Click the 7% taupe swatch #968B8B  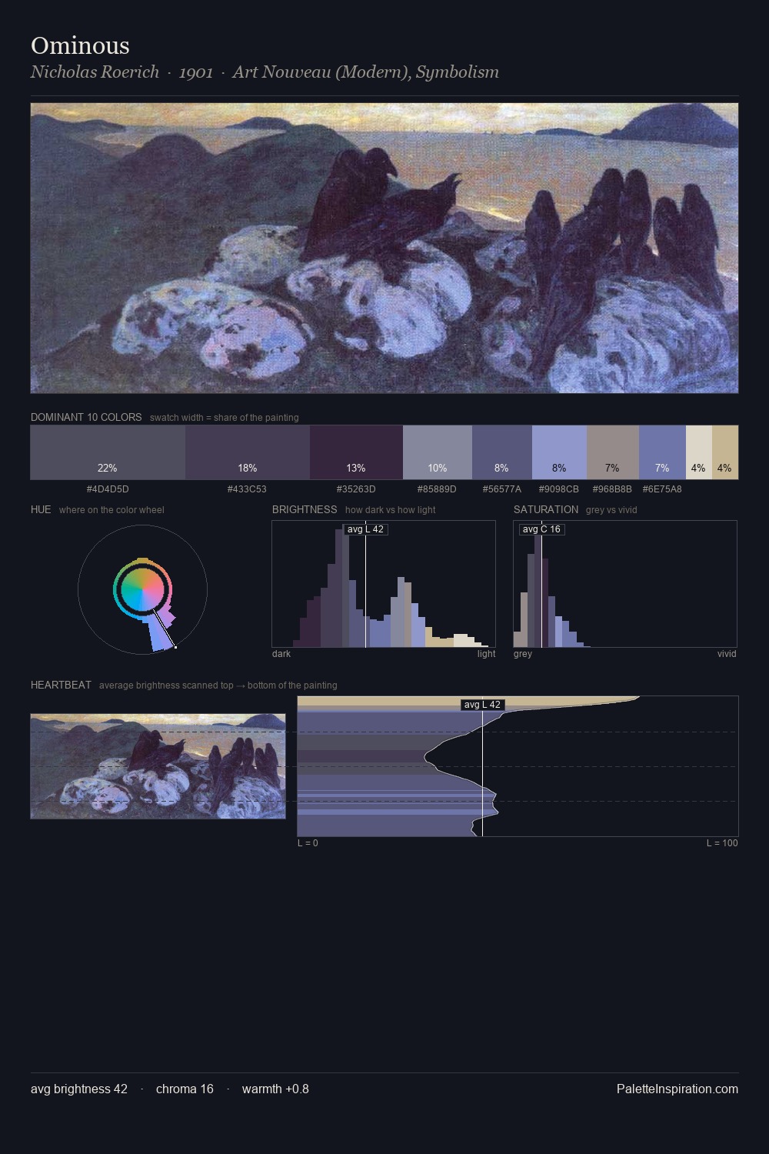click(x=613, y=452)
